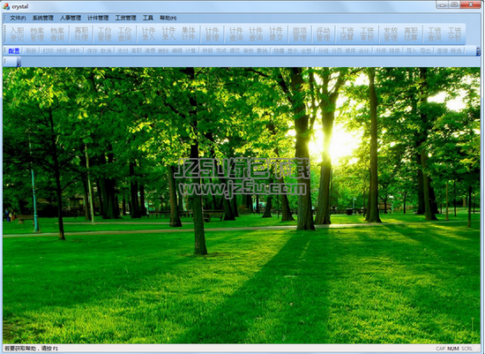This screenshot has width=485, height=354.
Task: Open 工资查询 from the toolbar
Action: [434, 34]
